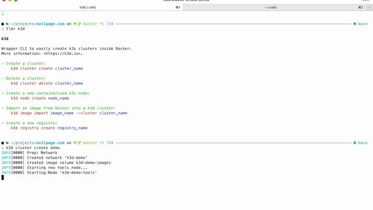Click the https://k3d.io link in tldr output
Screen dimensions: 373x210
point(63,54)
